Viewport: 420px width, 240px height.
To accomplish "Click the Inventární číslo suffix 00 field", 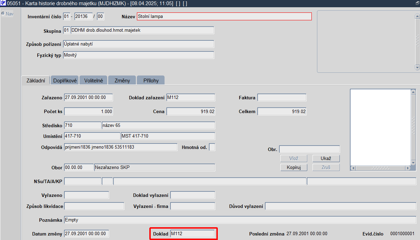I will (101, 16).
